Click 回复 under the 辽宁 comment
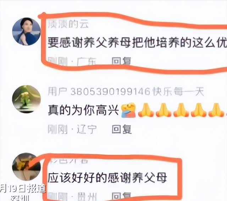 122,129
